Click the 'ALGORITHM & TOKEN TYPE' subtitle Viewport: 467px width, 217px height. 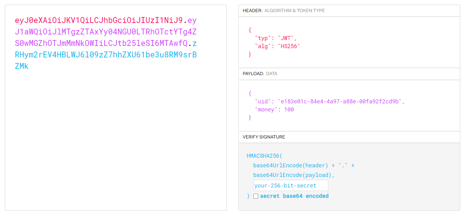click(x=294, y=11)
